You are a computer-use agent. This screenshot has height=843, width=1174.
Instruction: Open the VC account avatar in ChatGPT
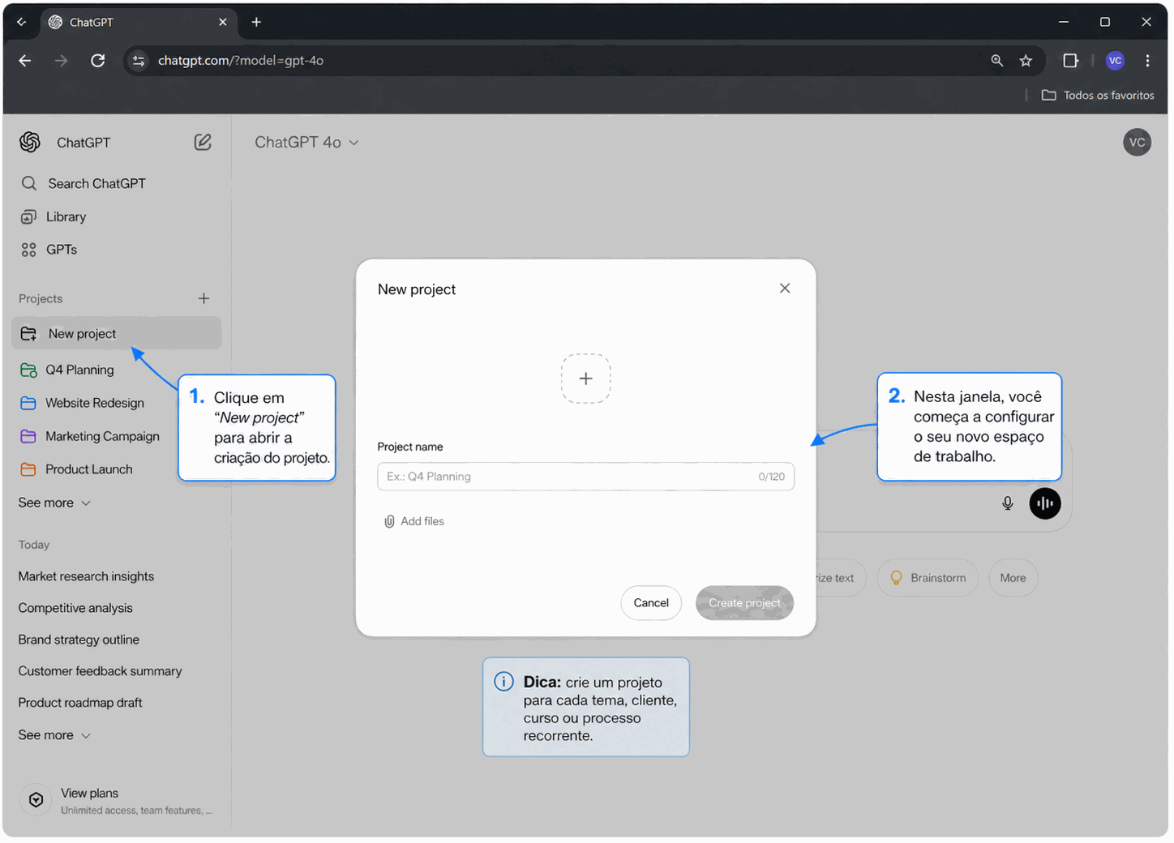coord(1137,143)
